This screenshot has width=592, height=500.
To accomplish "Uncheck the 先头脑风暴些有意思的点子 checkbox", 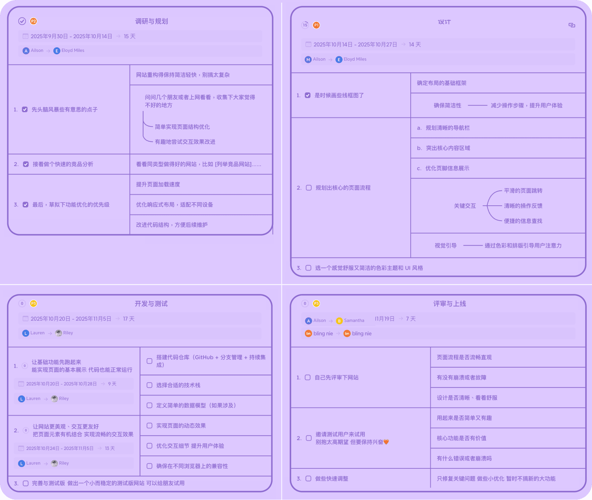I will pyautogui.click(x=24, y=109).
